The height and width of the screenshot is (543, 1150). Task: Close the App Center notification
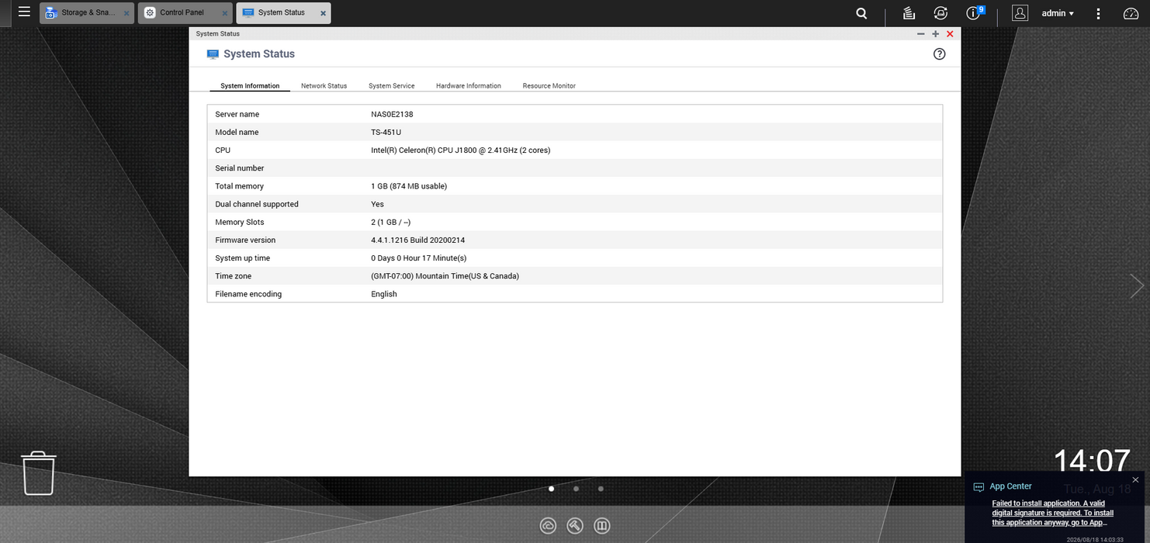click(1135, 480)
